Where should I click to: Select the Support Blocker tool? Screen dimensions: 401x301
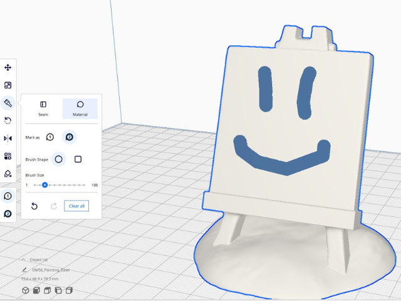[8, 174]
